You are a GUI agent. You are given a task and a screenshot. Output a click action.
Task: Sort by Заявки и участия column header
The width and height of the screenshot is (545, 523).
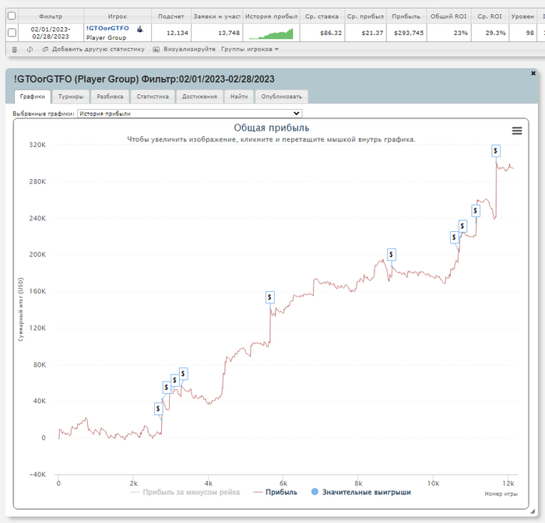(217, 16)
